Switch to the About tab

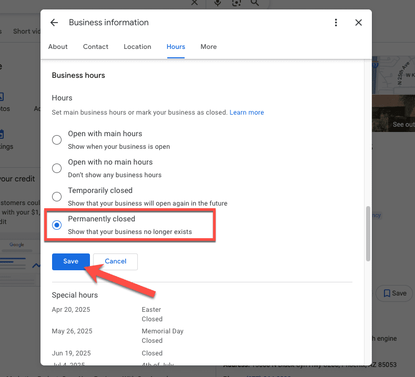(58, 47)
